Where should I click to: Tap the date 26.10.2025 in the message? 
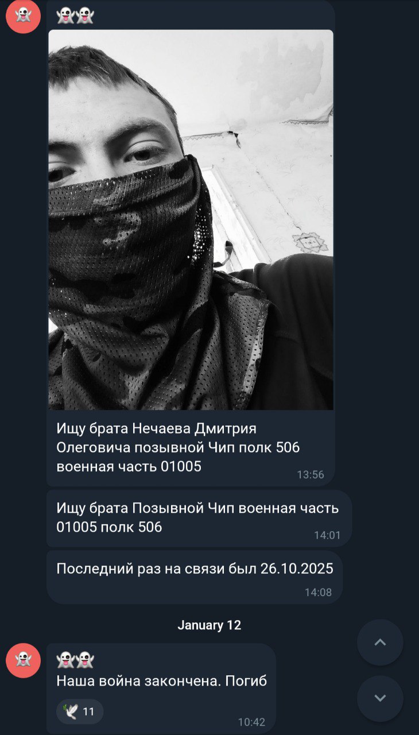pyautogui.click(x=297, y=568)
